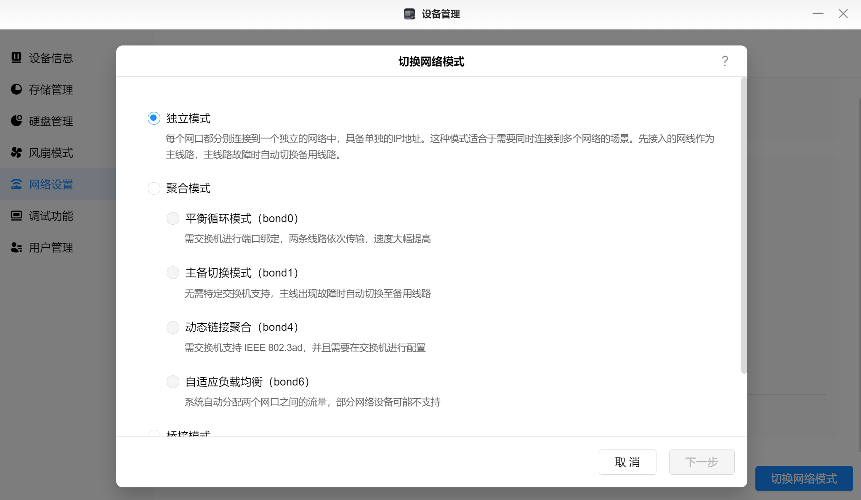Click the dialog's vertical scrollbar
This screenshot has width=861, height=500.
(x=744, y=225)
